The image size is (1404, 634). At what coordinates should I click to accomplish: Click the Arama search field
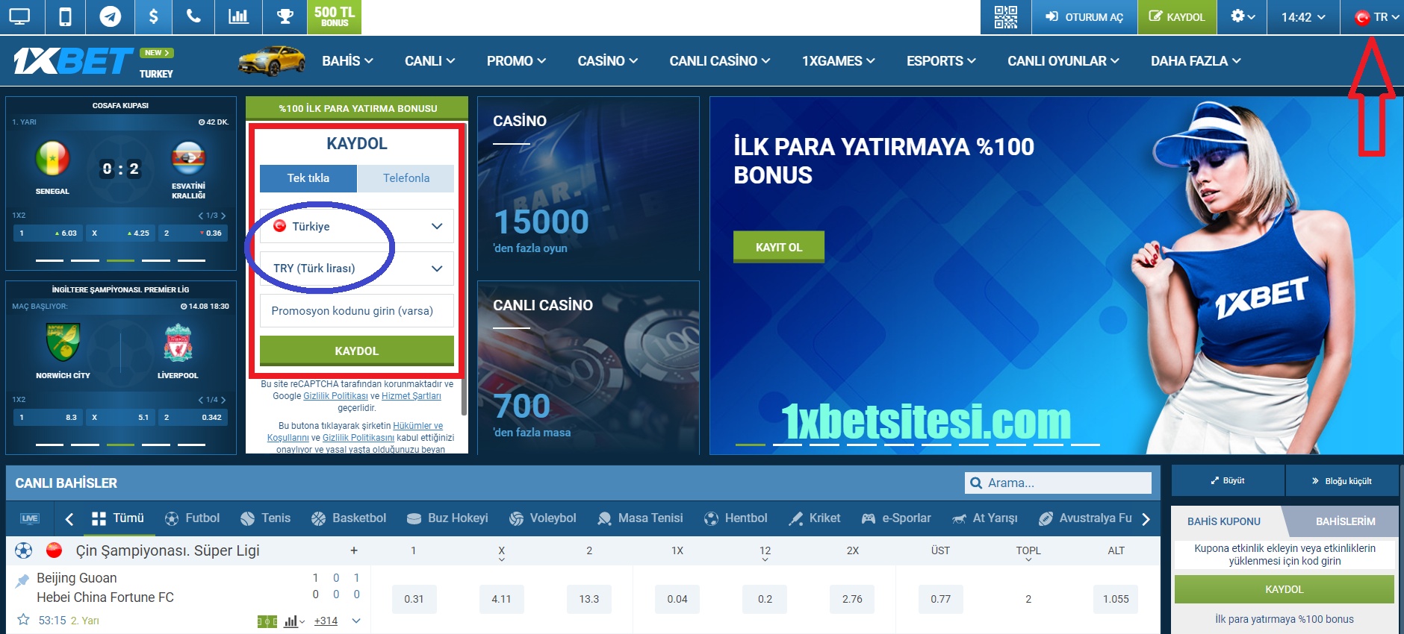tap(1058, 483)
